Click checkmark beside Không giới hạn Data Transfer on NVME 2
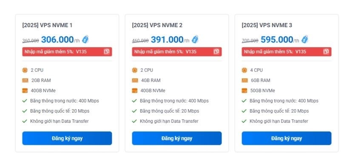Image resolution: width=350 pixels, height=153 pixels. [x=134, y=121]
